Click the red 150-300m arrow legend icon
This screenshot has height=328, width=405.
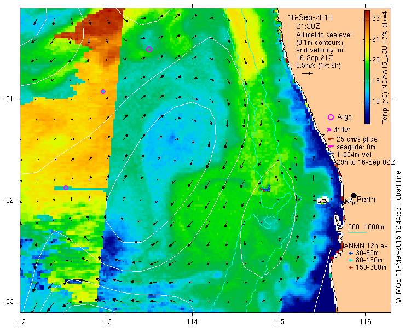350,268
